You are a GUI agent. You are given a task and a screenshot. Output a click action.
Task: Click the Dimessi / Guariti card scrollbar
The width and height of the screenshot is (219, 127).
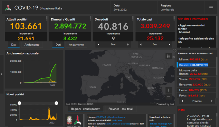coord(90,18)
